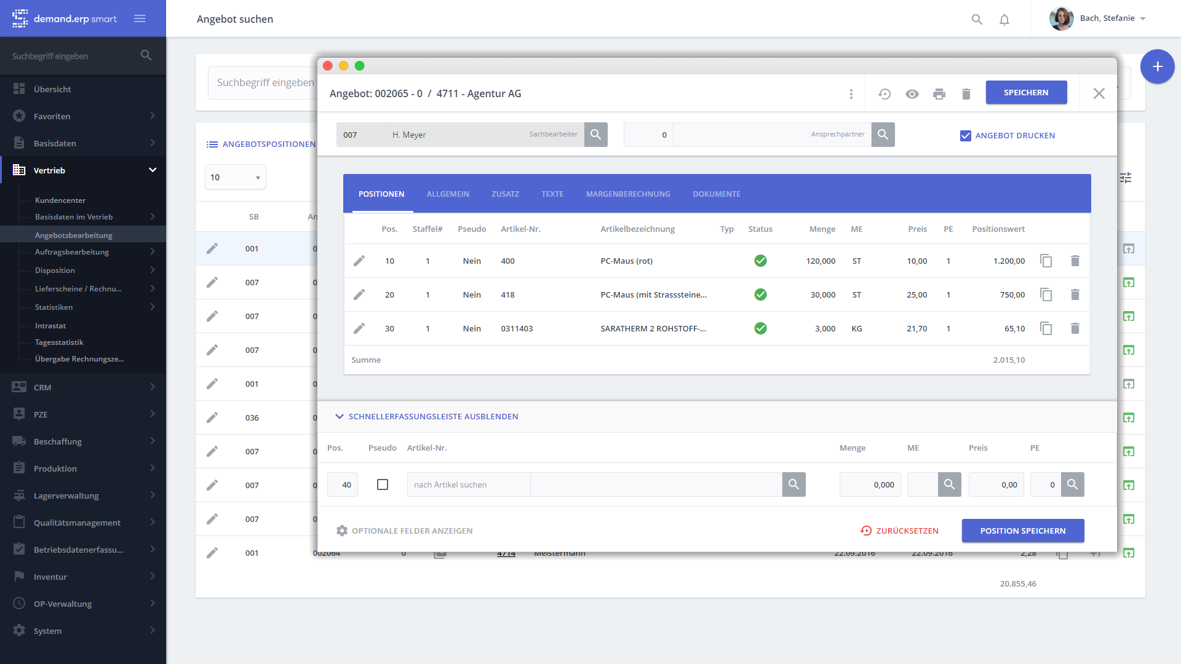
Task: Click the Position speichern button
Action: click(1022, 531)
